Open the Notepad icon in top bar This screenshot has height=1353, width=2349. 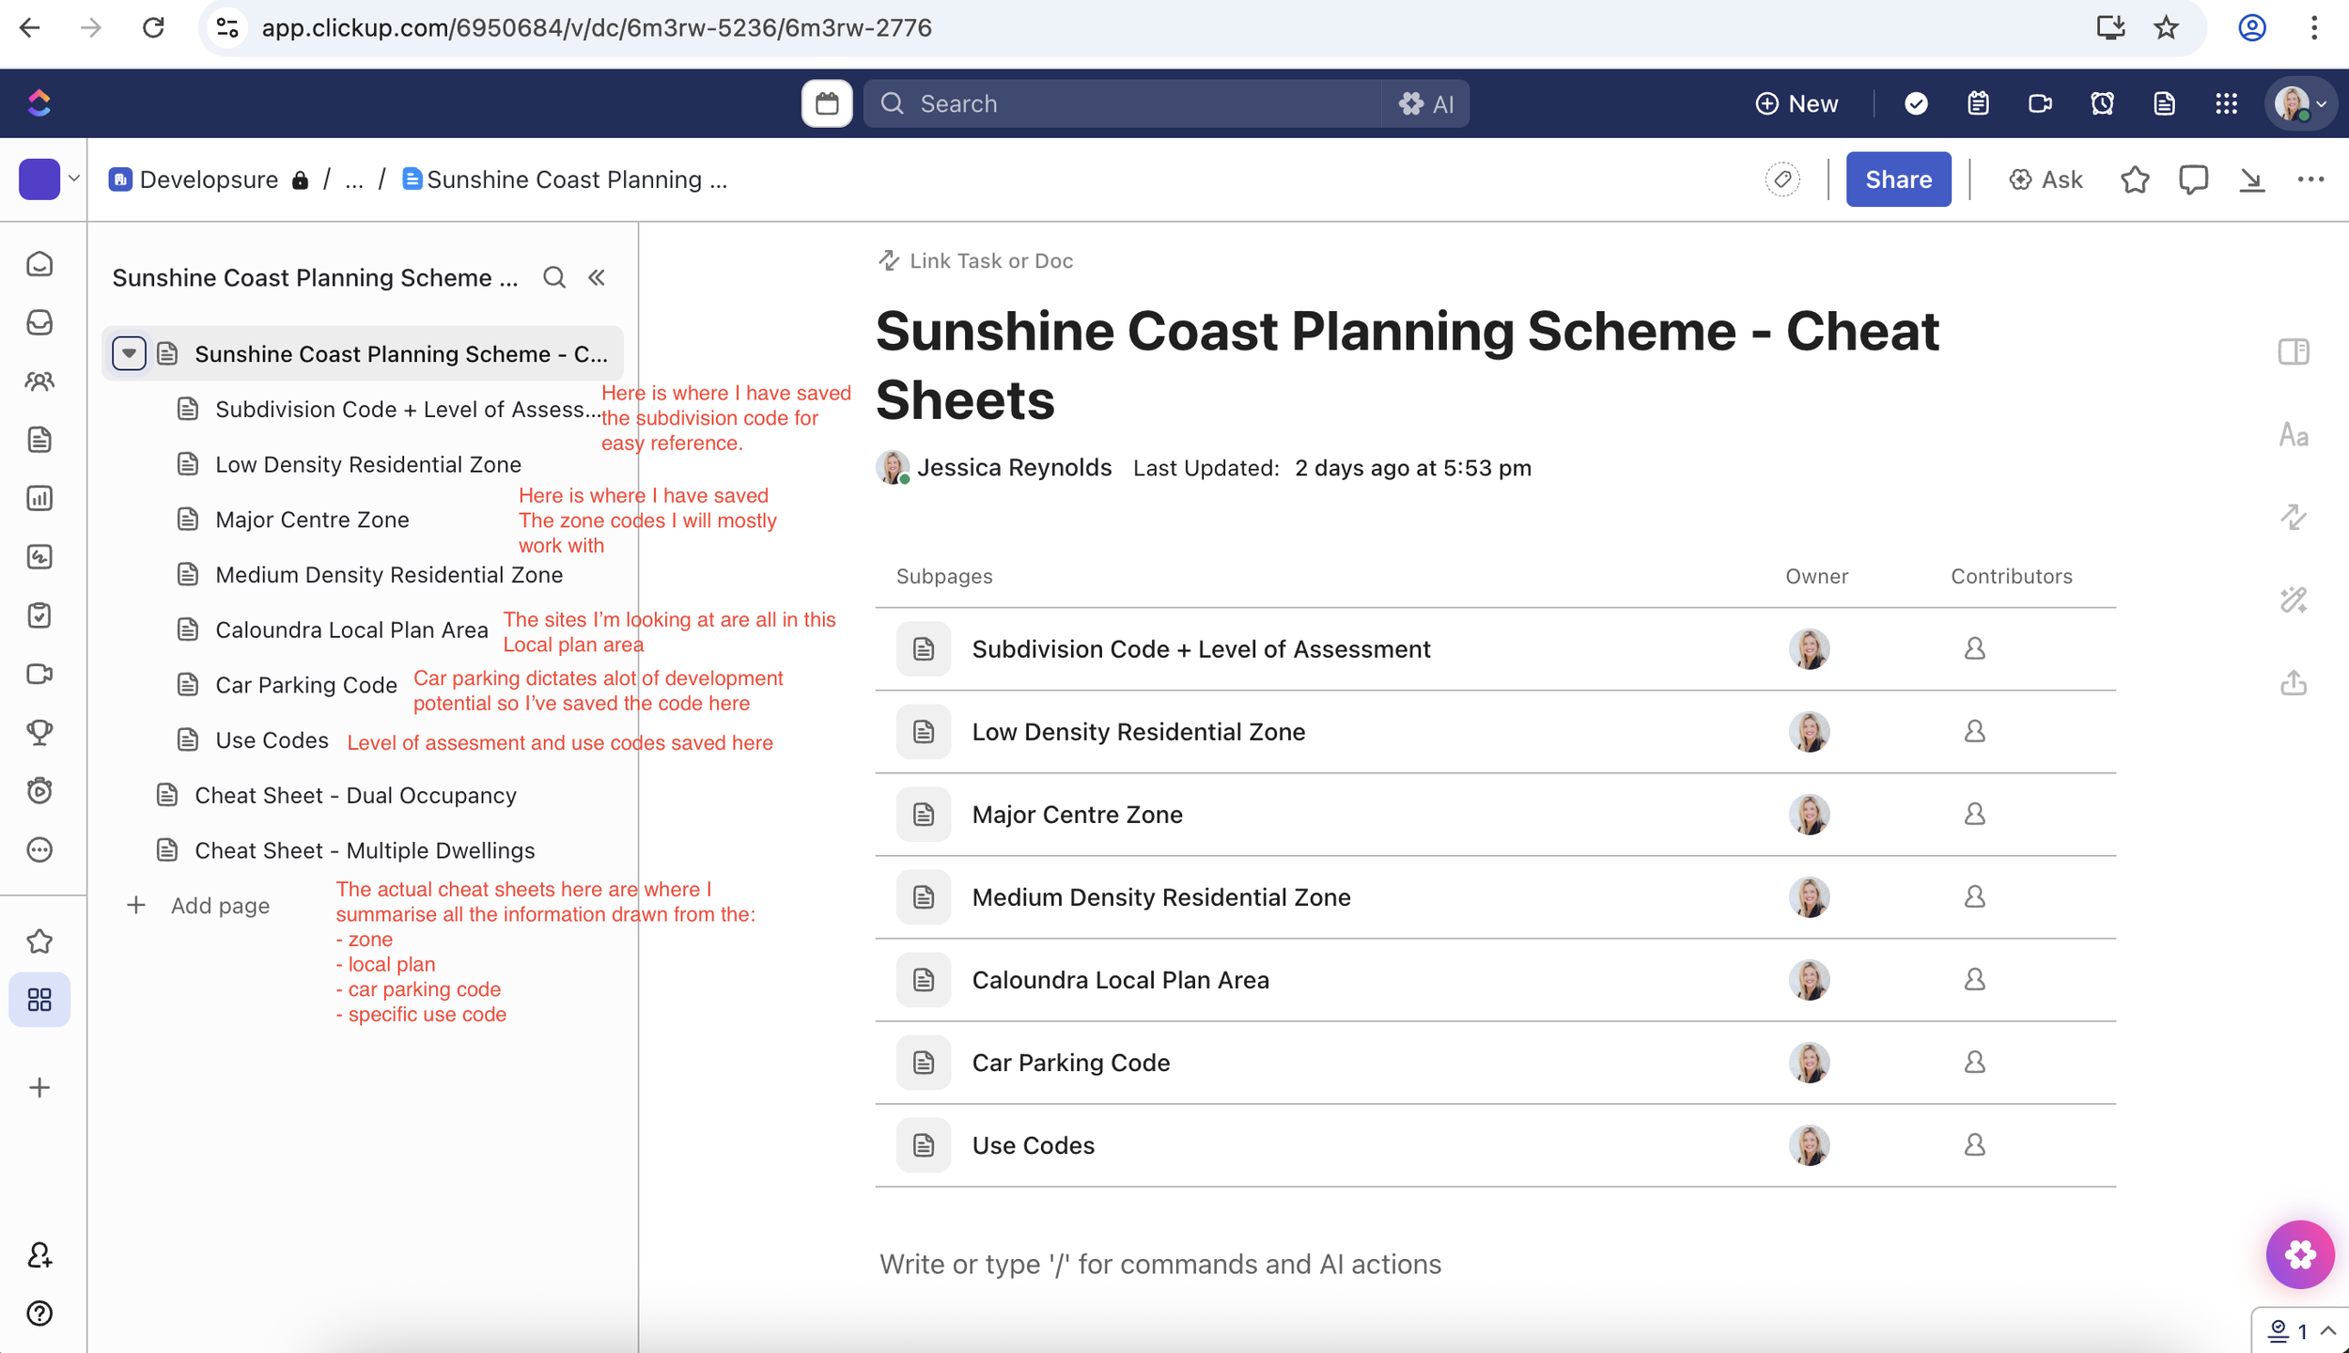click(1978, 103)
